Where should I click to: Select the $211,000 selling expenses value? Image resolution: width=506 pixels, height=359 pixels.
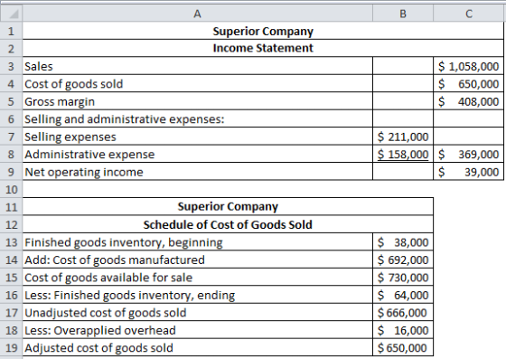[x=403, y=137]
